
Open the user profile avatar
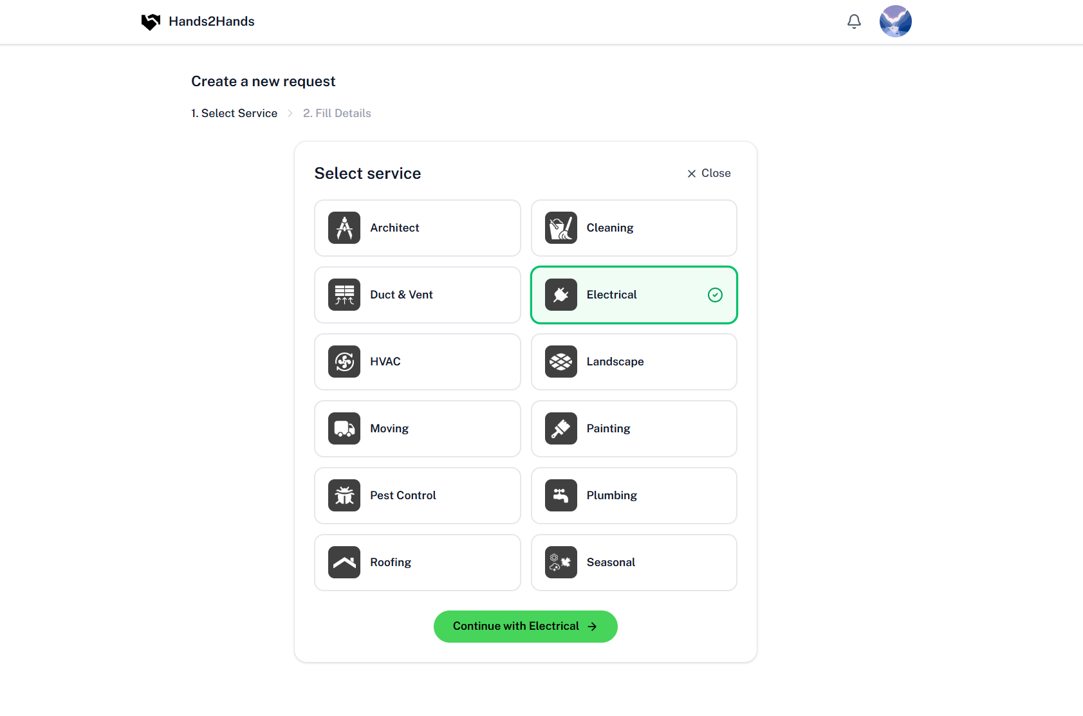896,21
